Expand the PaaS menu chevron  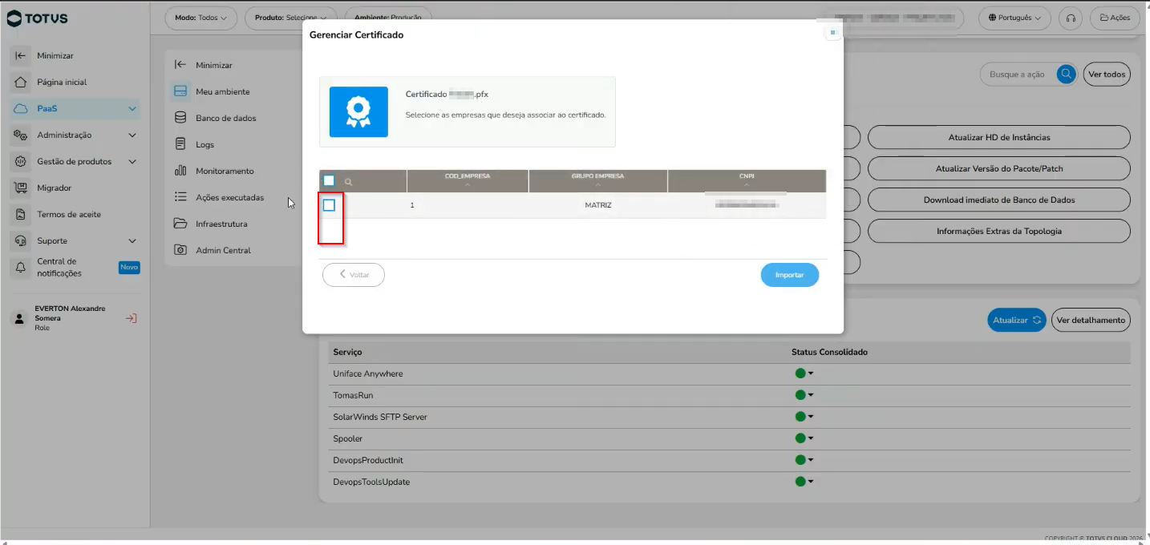132,109
